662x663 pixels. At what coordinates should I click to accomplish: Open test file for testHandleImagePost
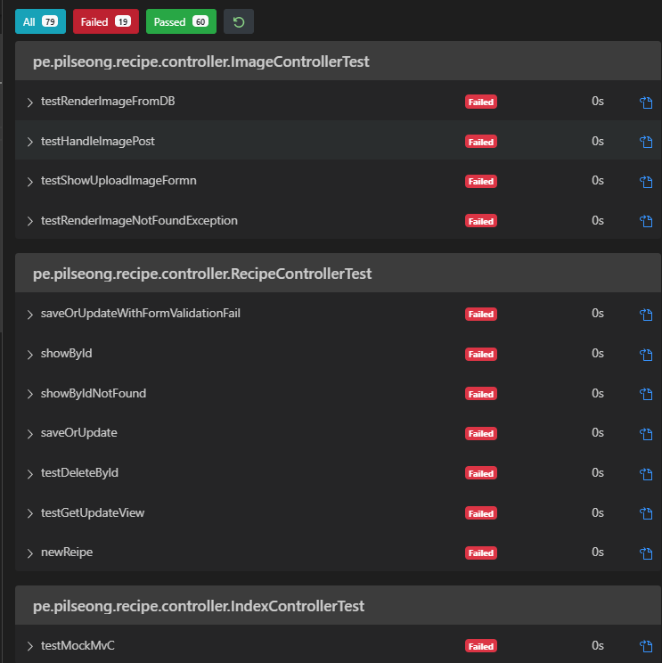[645, 142]
